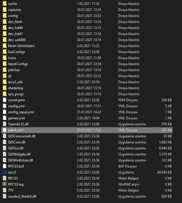This screenshot has height=203, width=182.
Task: Click the WinRAR arşivi type cell
Action: pos(129,184)
